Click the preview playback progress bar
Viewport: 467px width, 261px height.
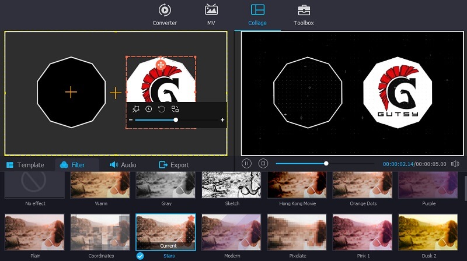pyautogui.click(x=350, y=164)
